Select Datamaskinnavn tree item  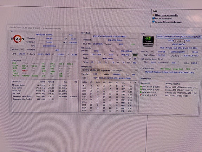point(163,18)
